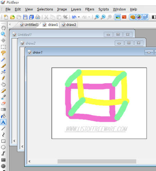Toggle the landscape picture view button
Image resolution: width=156 pixels, height=171 pixels.
[118, 17]
